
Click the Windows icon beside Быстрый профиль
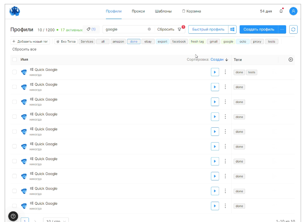tap(232, 29)
